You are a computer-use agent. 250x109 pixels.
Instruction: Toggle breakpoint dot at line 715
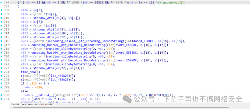coord(1,37)
